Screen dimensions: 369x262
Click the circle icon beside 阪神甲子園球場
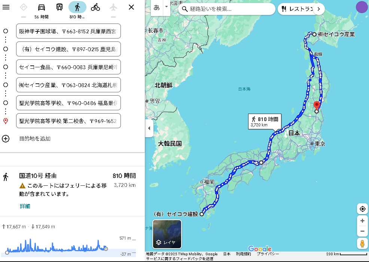pyautogui.click(x=6, y=31)
